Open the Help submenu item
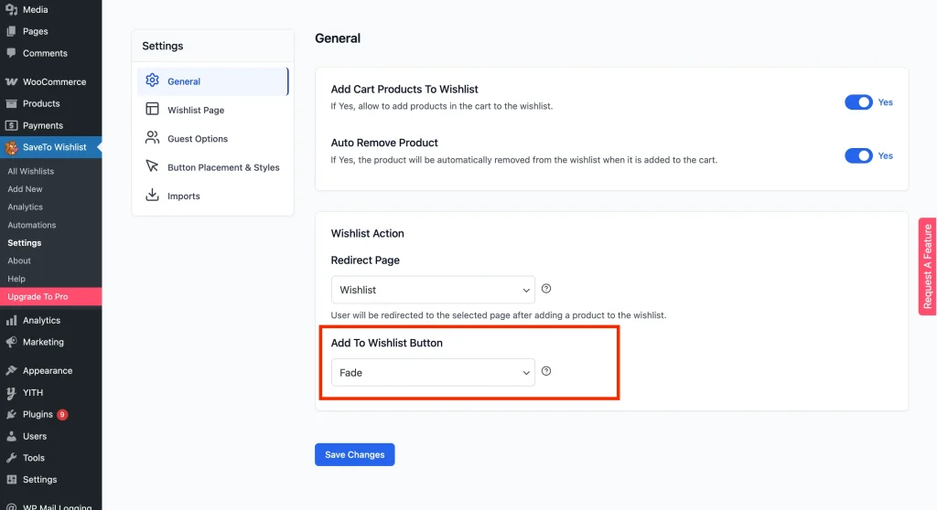937x510 pixels. [16, 279]
